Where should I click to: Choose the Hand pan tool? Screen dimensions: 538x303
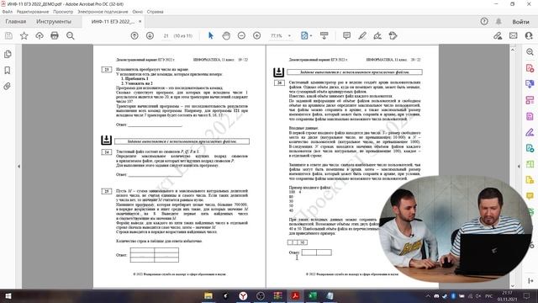click(226, 35)
